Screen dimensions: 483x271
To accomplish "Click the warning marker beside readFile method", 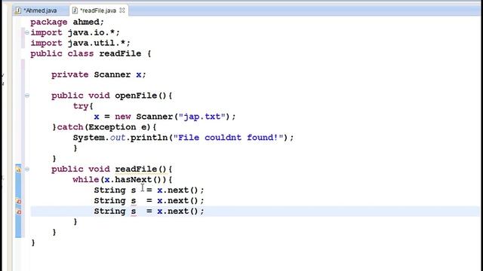I will [18, 169].
